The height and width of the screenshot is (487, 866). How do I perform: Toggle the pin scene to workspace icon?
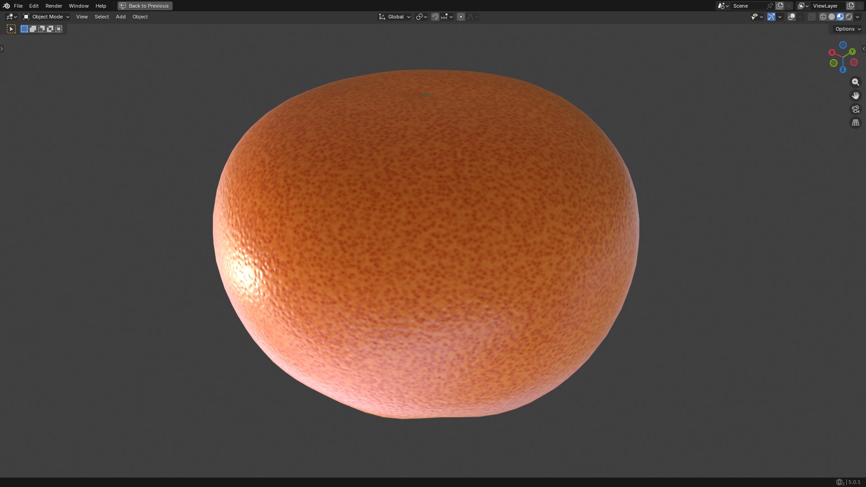tap(770, 6)
